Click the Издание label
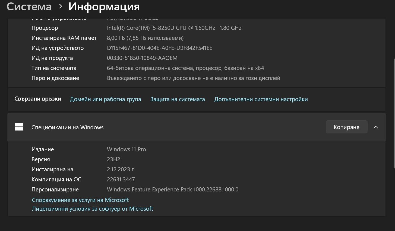 [x=43, y=149]
